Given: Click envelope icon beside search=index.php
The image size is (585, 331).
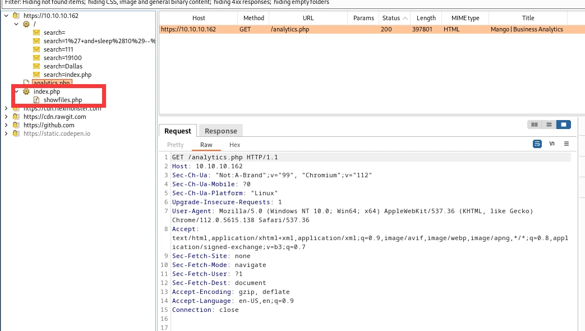Looking at the screenshot, I should tap(36, 75).
